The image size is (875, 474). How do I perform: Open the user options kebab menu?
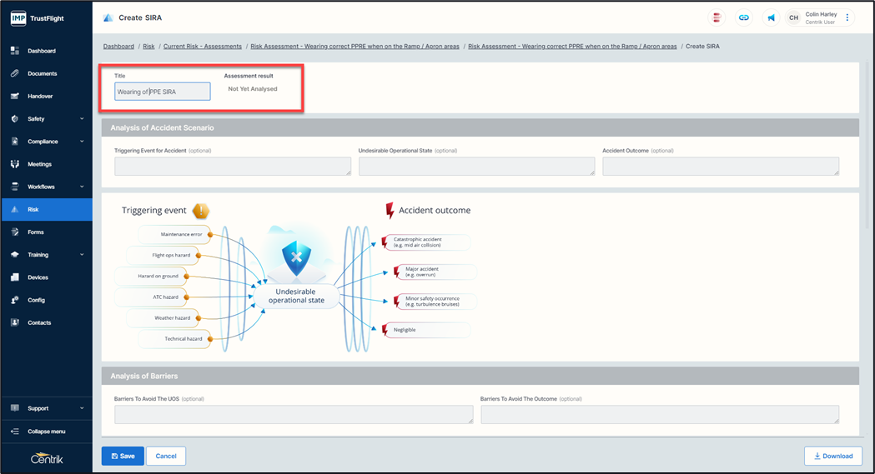[847, 17]
